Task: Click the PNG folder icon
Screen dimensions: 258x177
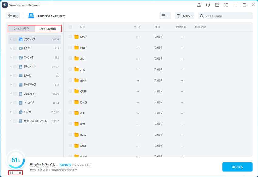Action: coord(76,48)
